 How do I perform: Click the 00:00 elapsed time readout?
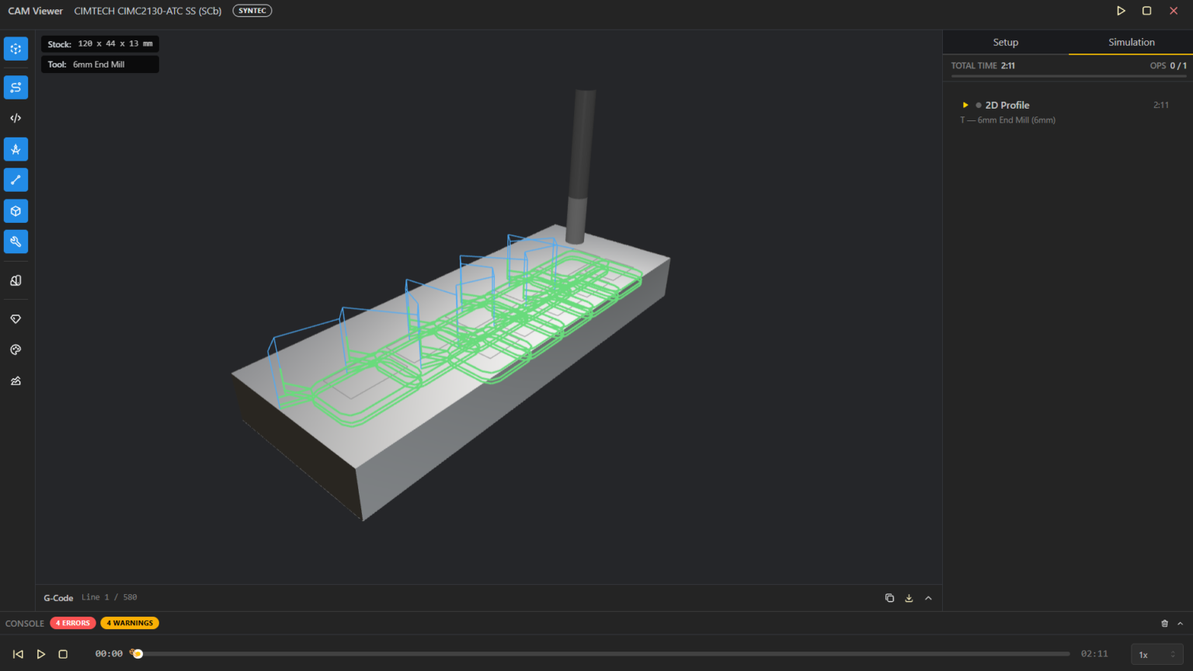[x=109, y=654]
